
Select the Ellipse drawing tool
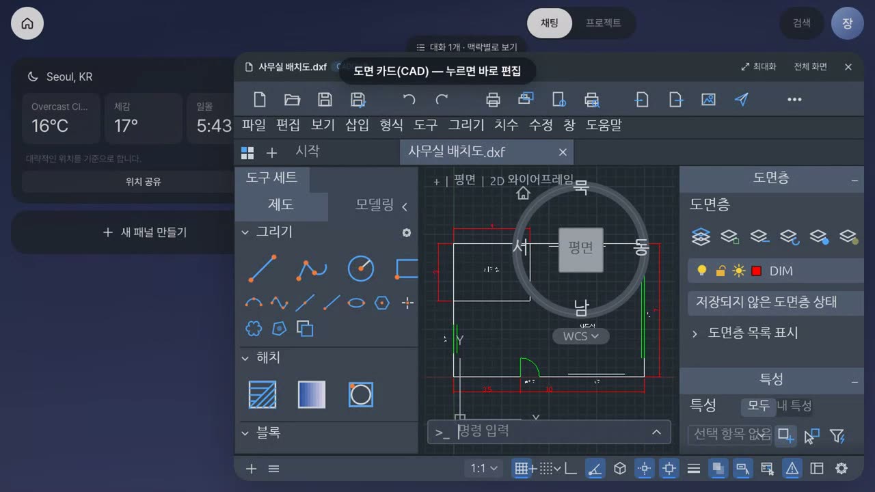tap(356, 302)
